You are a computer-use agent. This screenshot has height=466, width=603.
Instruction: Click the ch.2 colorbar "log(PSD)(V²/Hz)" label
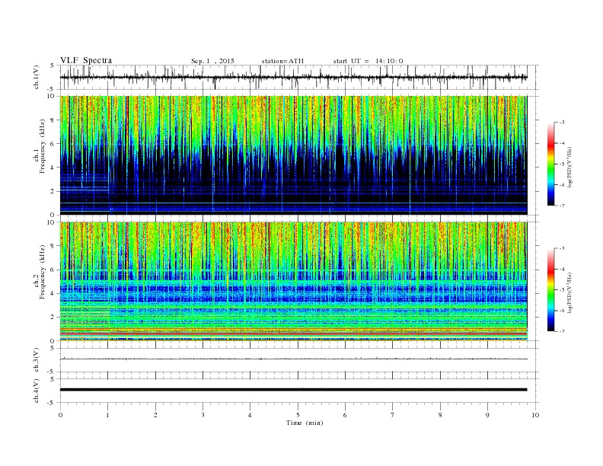point(570,292)
